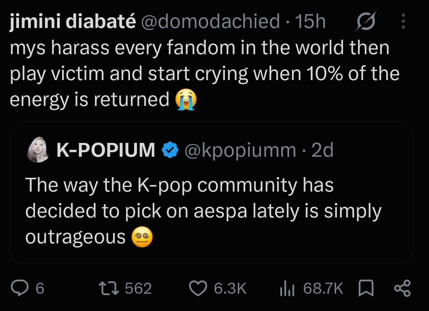Tap the blue verified badge

(x=170, y=150)
